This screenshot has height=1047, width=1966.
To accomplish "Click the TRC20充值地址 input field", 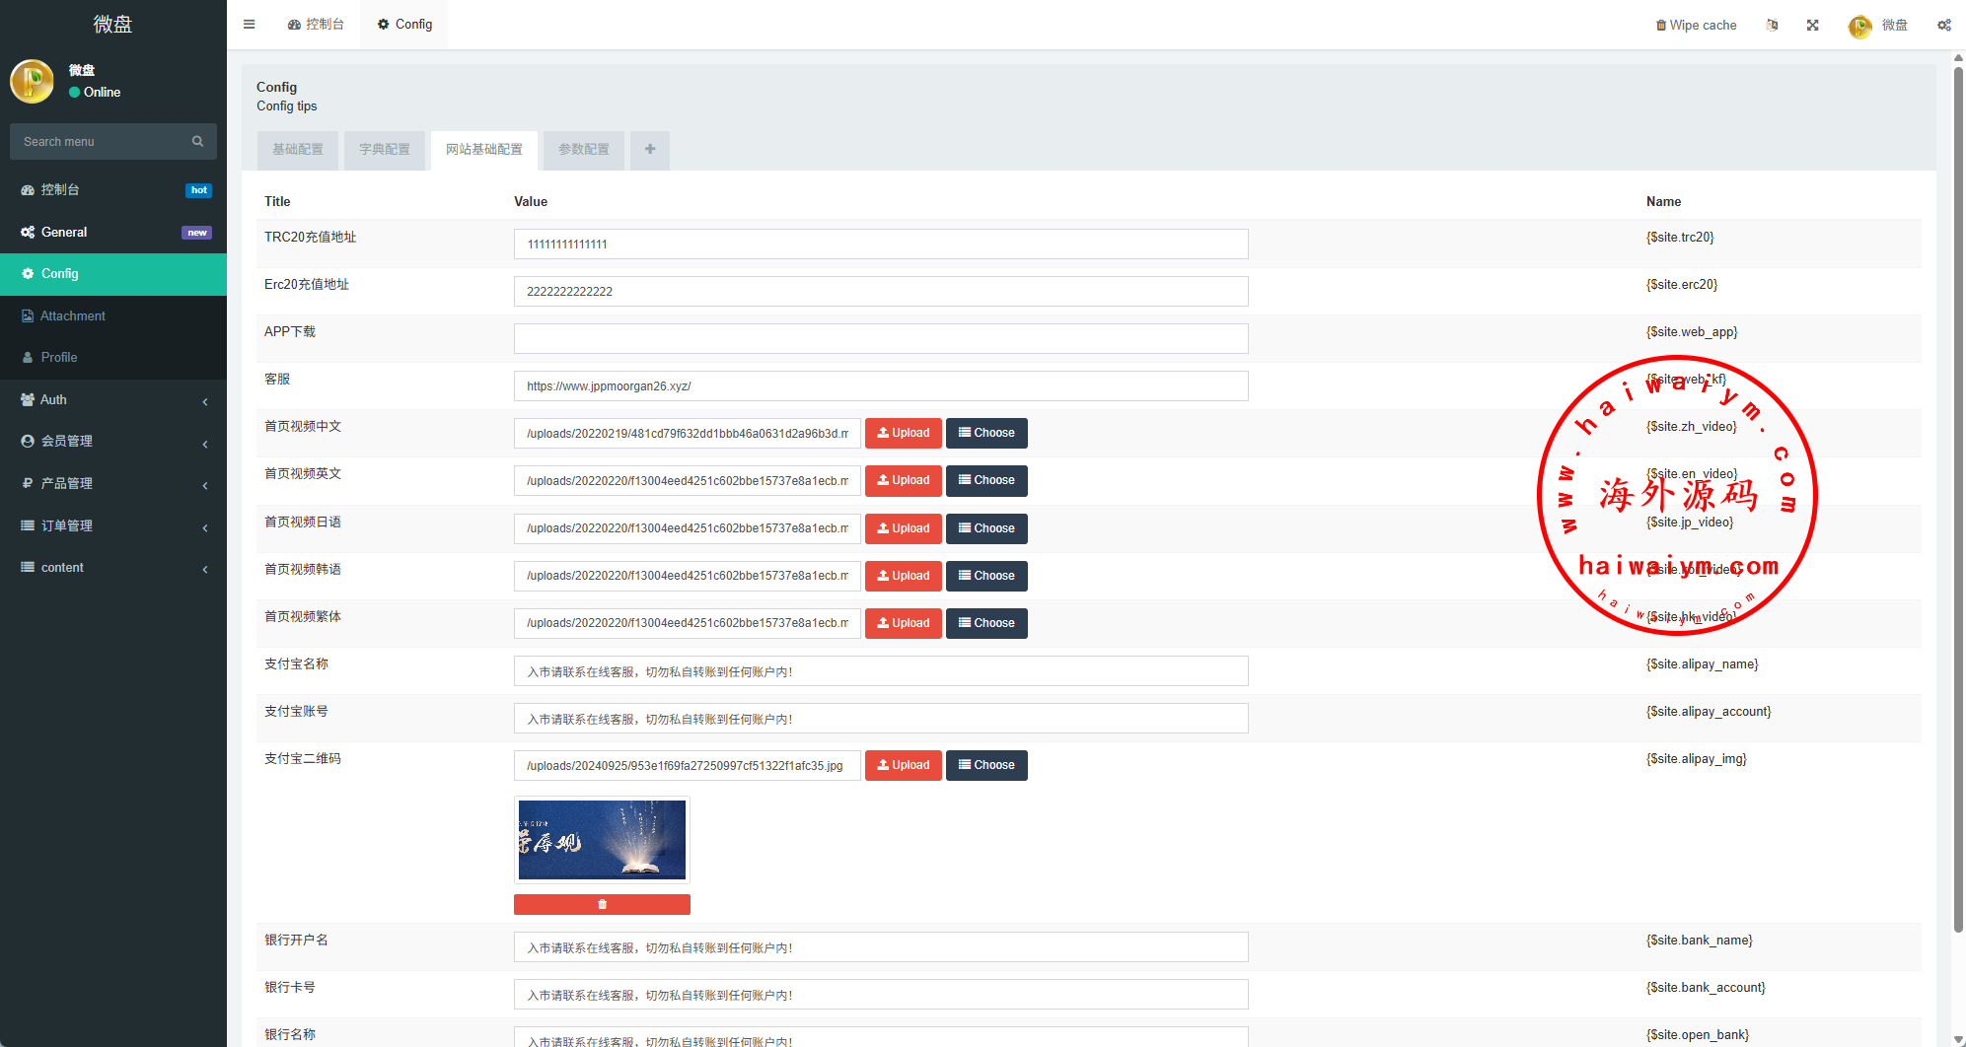I will (880, 244).
